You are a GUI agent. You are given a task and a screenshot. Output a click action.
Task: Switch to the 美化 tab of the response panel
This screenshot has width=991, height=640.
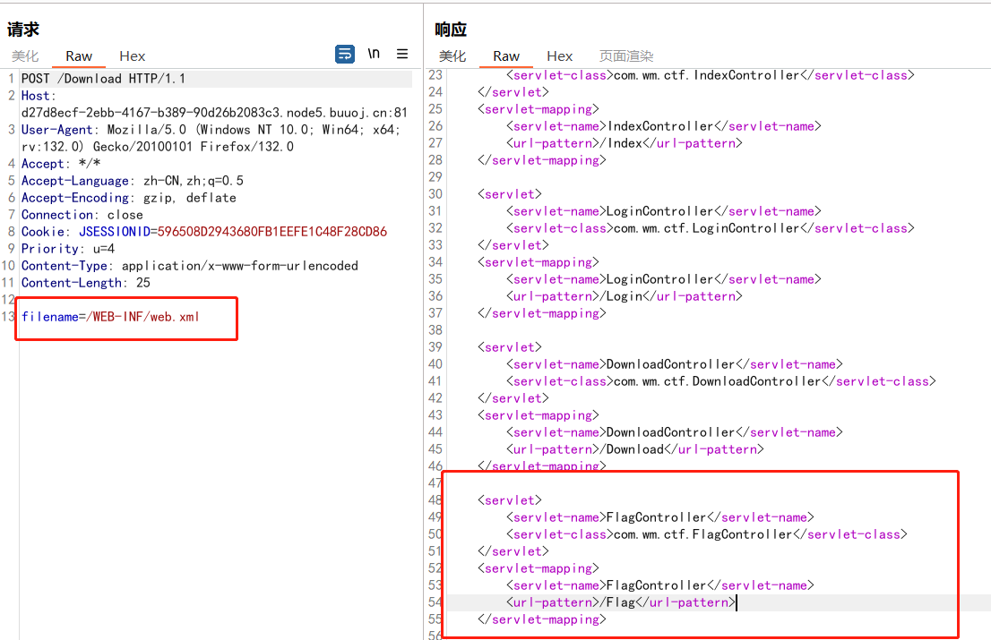[x=452, y=55]
